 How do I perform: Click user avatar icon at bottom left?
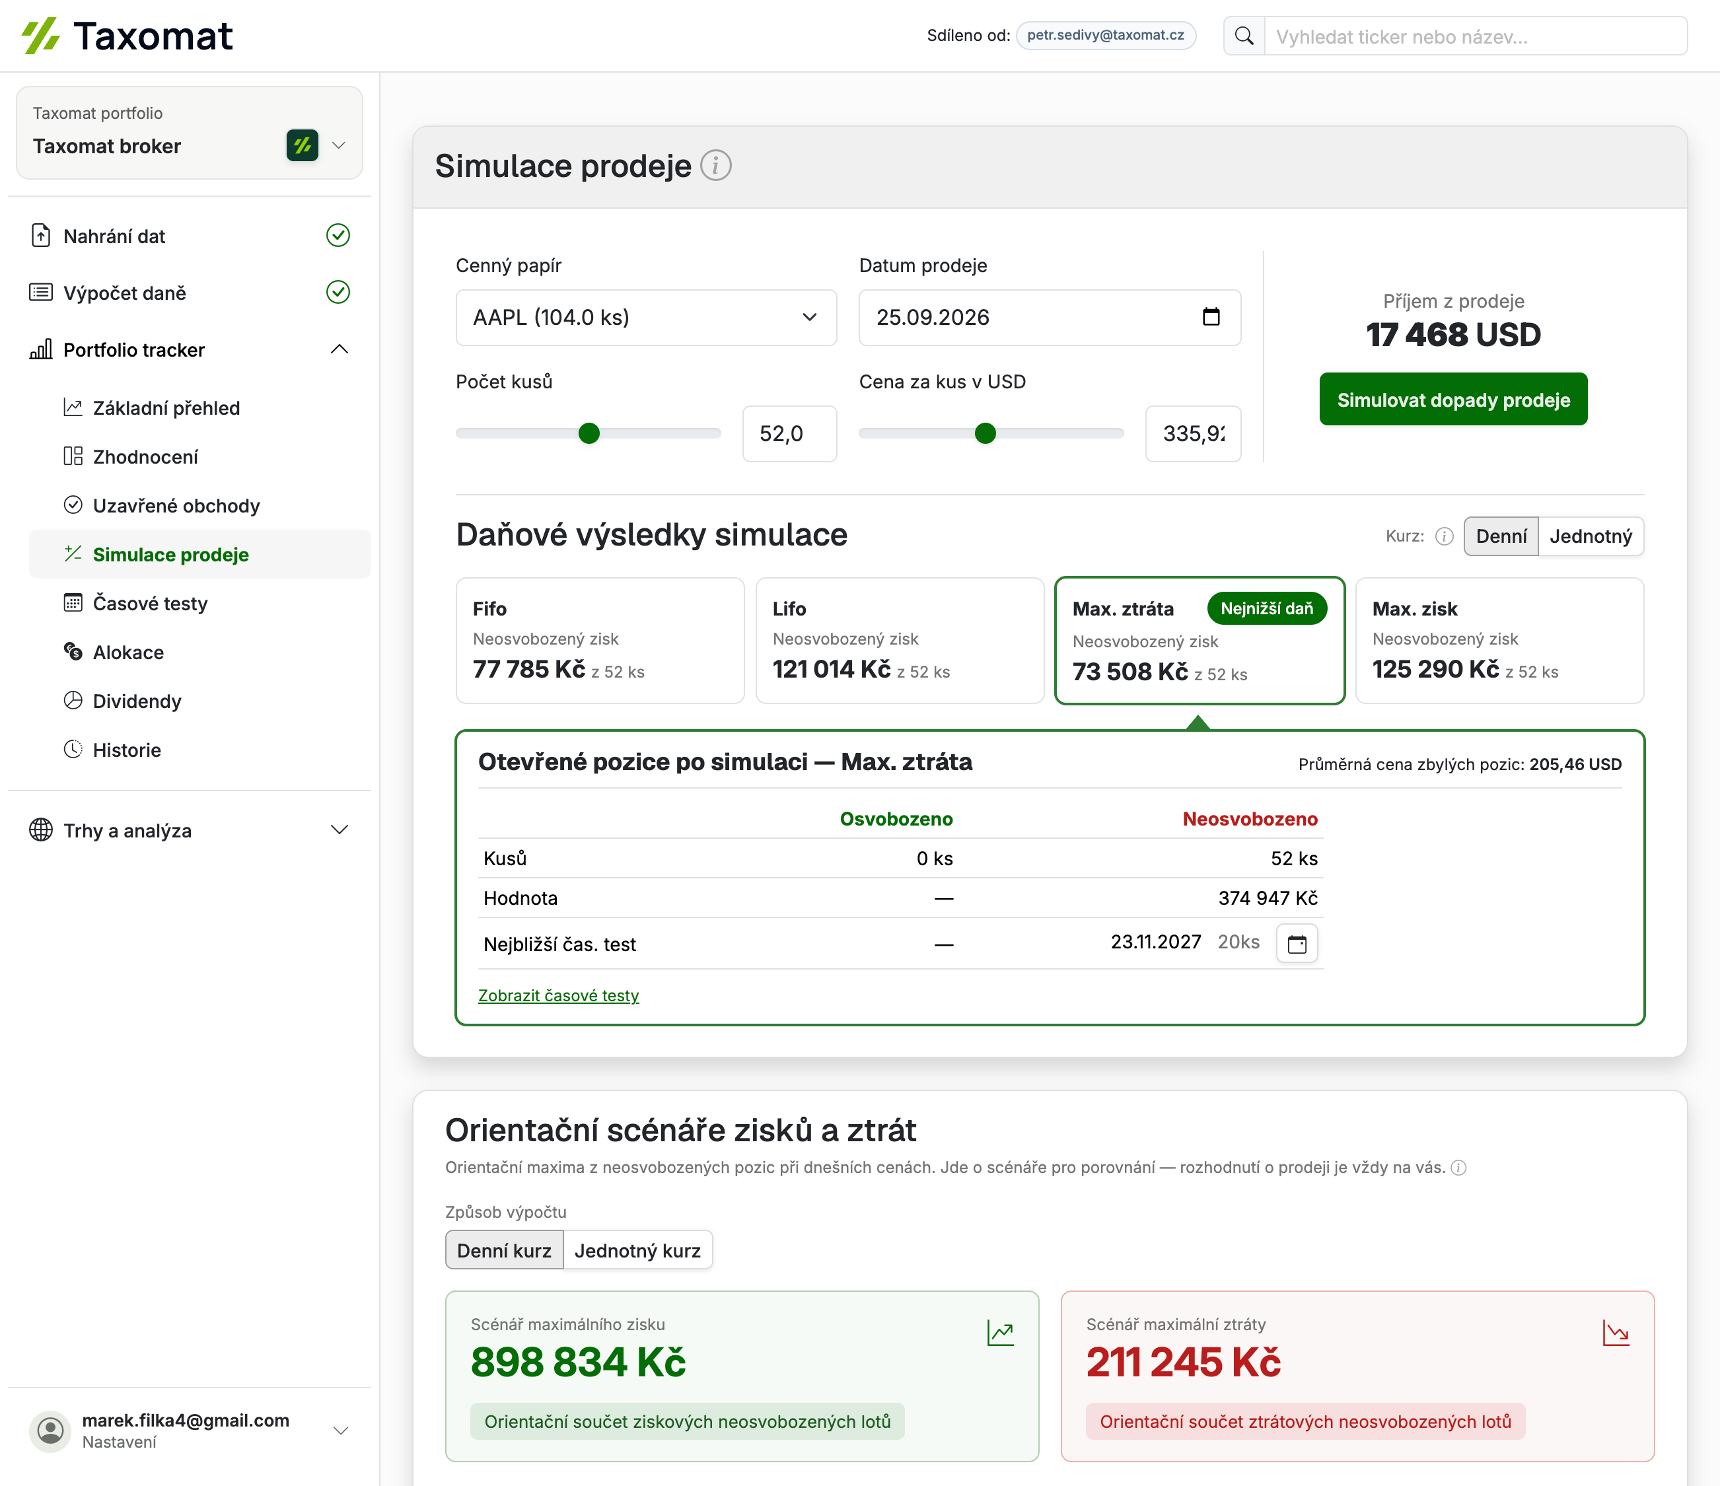[51, 1430]
